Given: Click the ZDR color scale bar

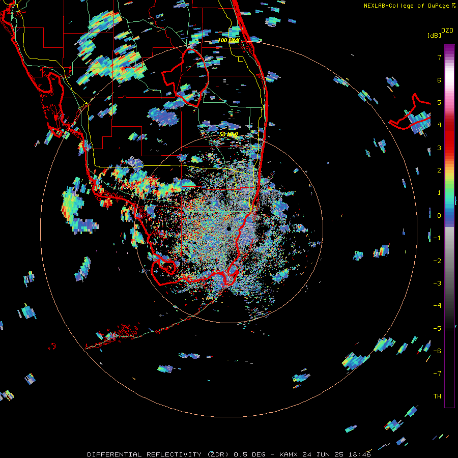Looking at the screenshot, I should pos(449,226).
